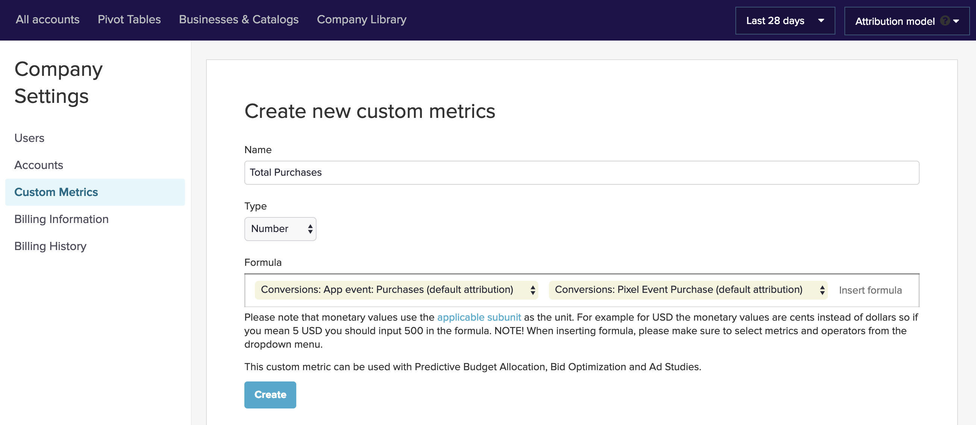Change the App event Purchases formula metric
The width and height of the screenshot is (976, 425).
click(x=396, y=290)
